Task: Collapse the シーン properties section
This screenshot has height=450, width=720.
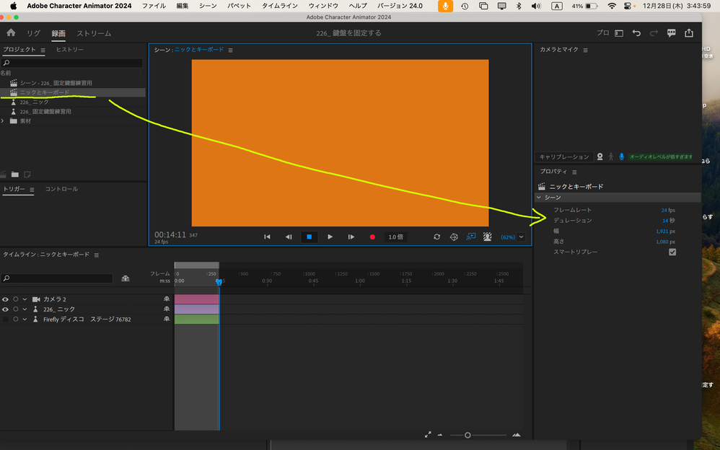Action: pyautogui.click(x=539, y=198)
